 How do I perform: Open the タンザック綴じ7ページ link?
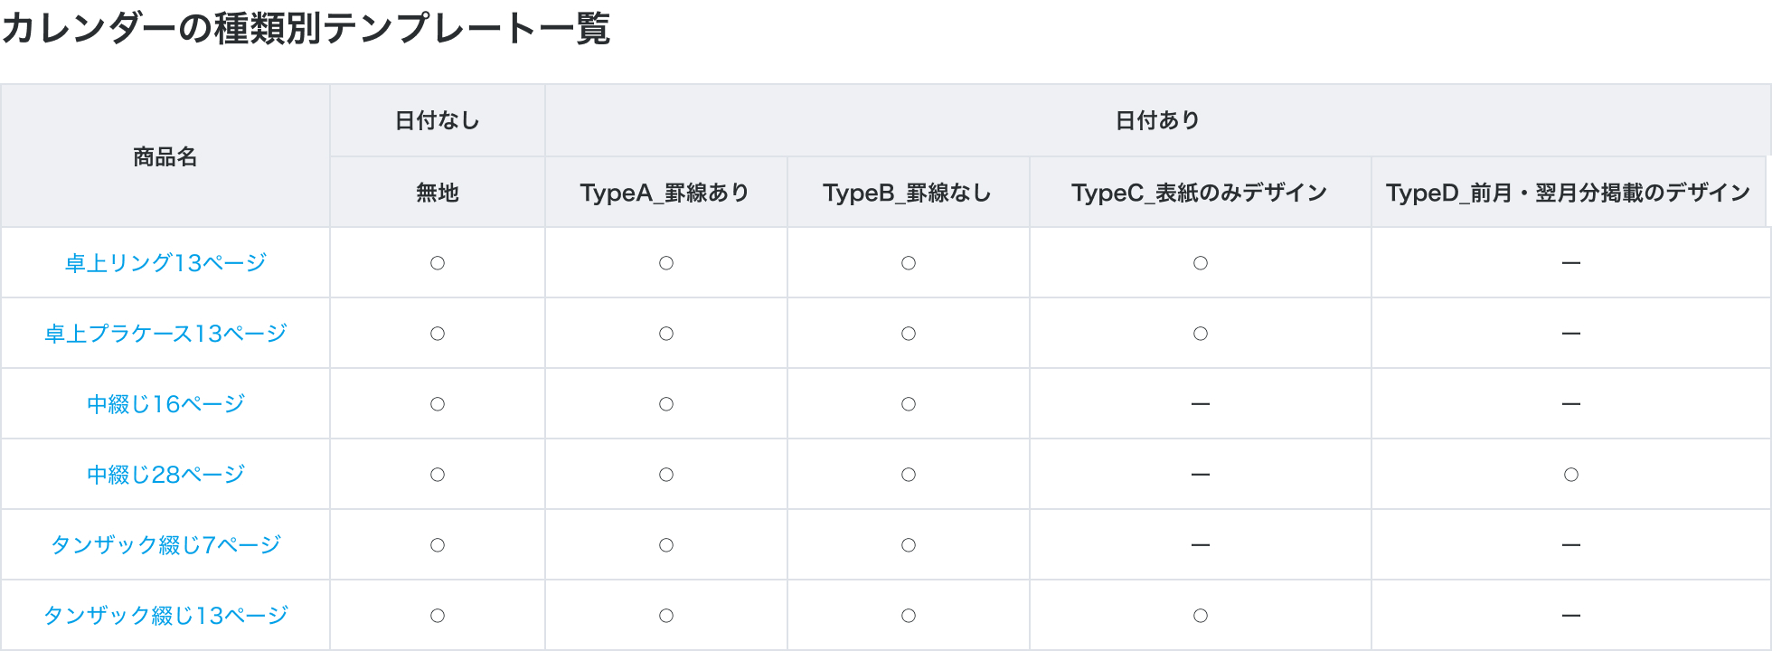tap(165, 545)
